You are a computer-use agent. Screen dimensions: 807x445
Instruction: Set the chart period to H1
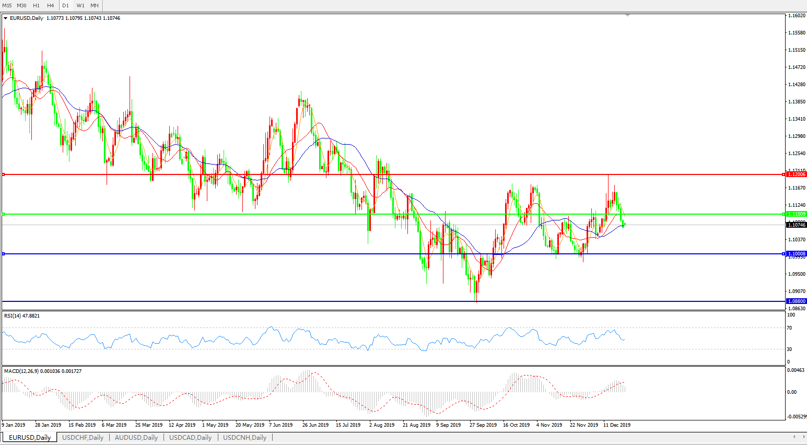pyautogui.click(x=36, y=6)
